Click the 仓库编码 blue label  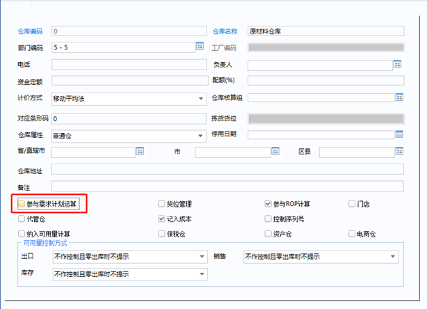click(30, 31)
